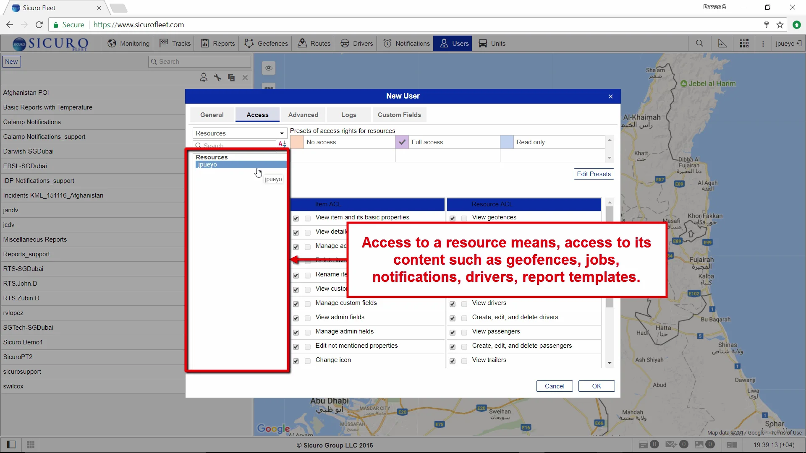Uncheck the first View drivers checkbox
Viewport: 806px width, 453px height.
[453, 304]
